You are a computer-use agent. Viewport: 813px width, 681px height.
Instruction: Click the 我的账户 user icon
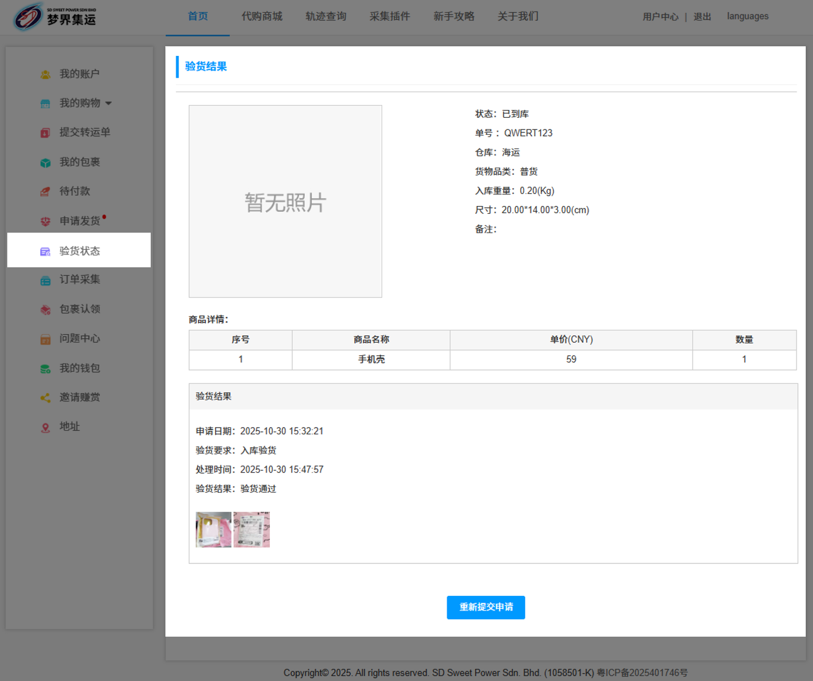tap(46, 74)
